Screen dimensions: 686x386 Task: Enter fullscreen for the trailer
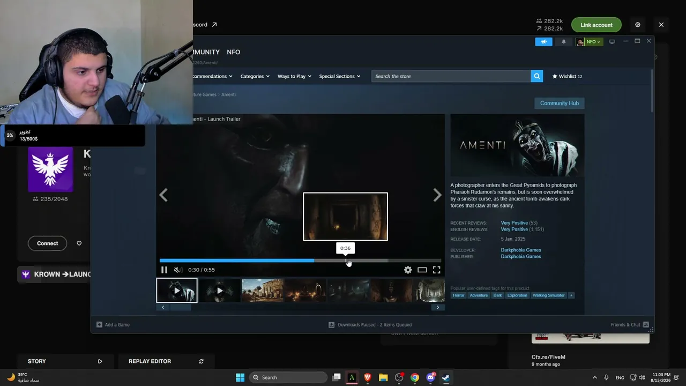click(437, 270)
